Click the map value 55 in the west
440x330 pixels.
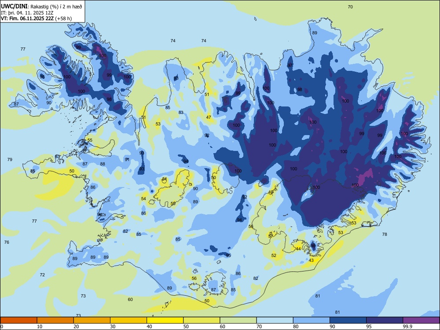coord(90,140)
